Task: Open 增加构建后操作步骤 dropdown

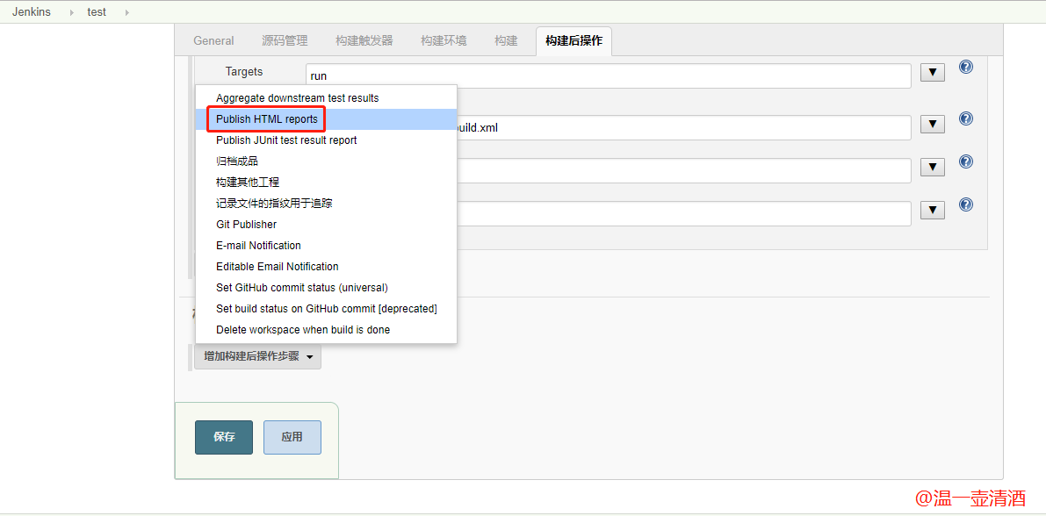Action: (x=257, y=356)
